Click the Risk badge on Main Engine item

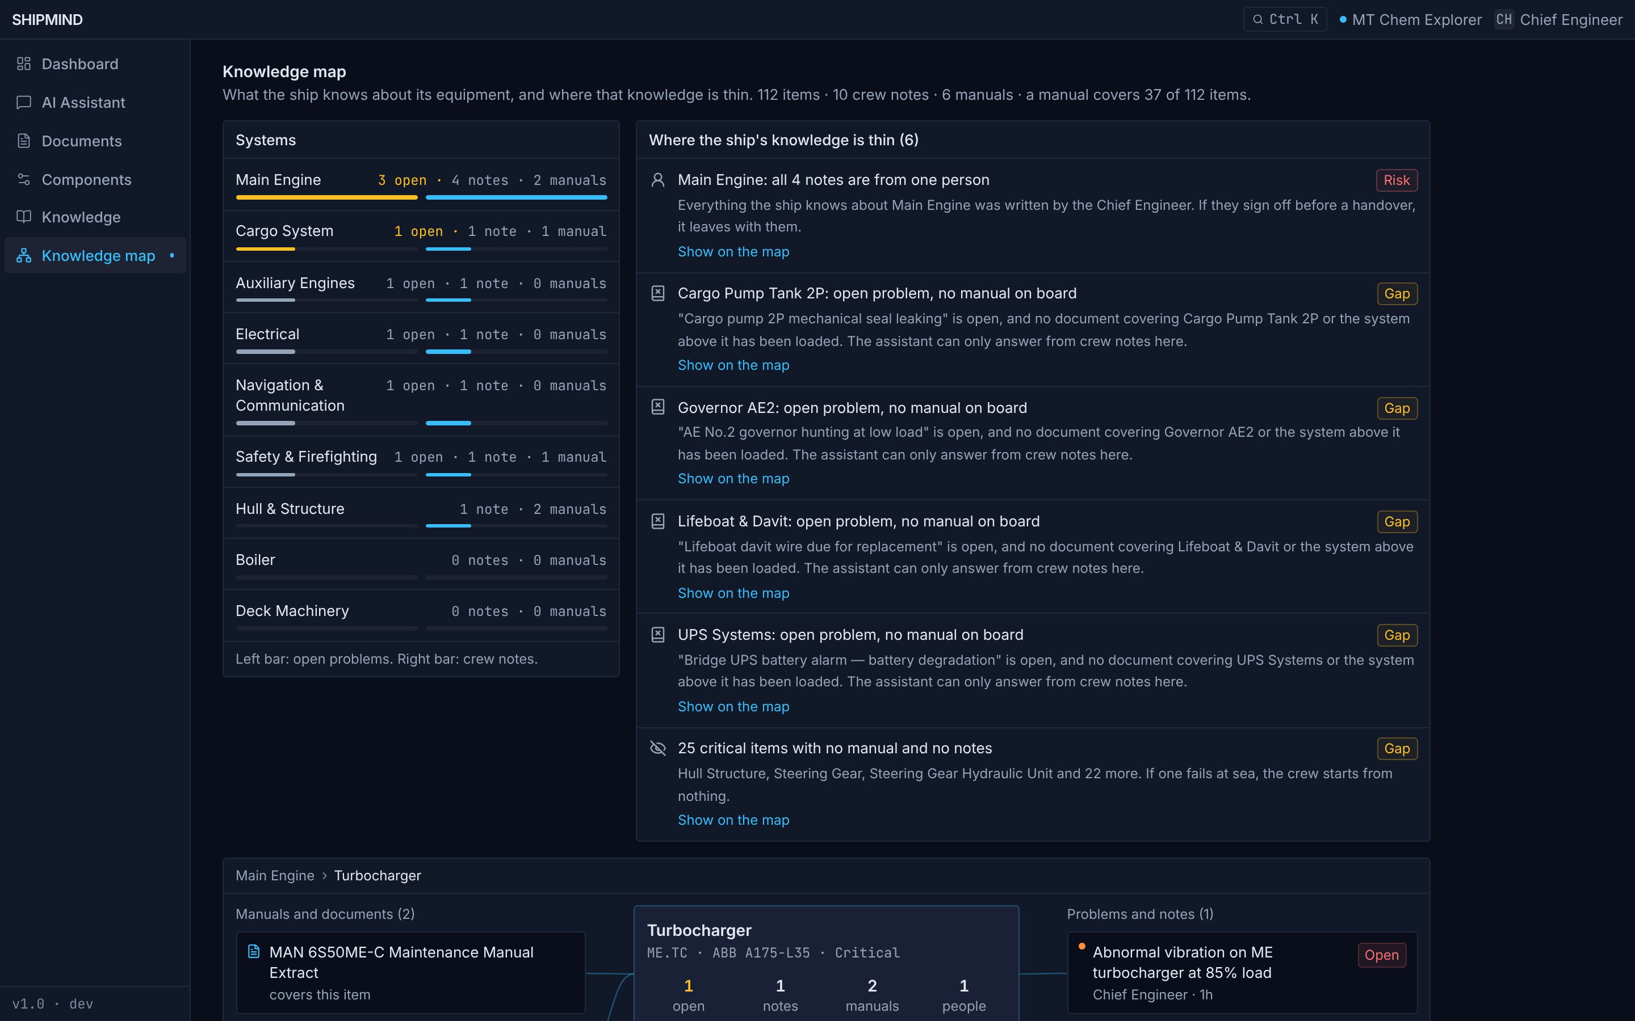click(x=1397, y=180)
